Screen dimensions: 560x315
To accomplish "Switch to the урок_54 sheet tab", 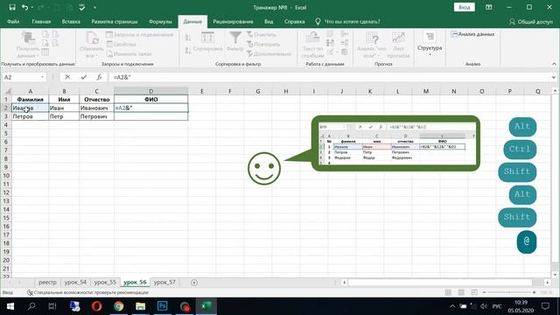I will click(x=76, y=282).
